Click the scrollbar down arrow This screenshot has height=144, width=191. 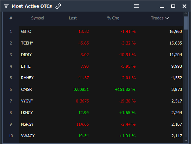pos(186,141)
